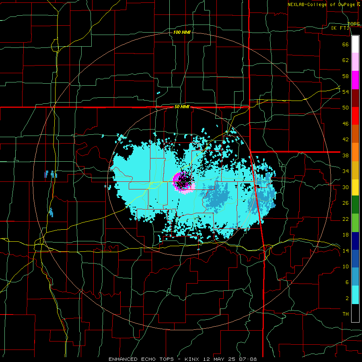Screen dimensions: 362x362
Task: Select the navy legend swatch
Action: [x=355, y=241]
